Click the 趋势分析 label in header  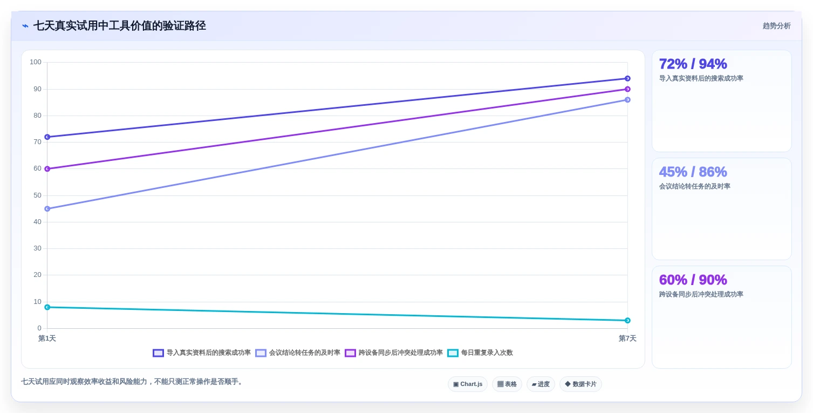(776, 26)
